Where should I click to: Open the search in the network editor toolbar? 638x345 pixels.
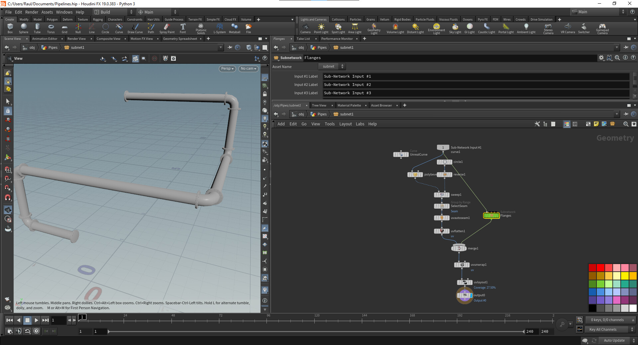[x=626, y=124]
